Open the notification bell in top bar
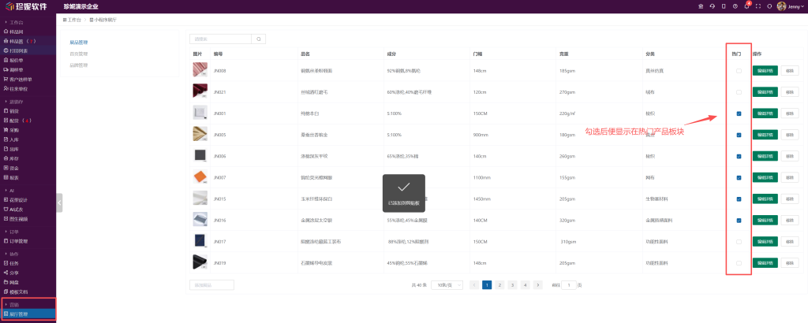808x323 pixels. pos(746,6)
